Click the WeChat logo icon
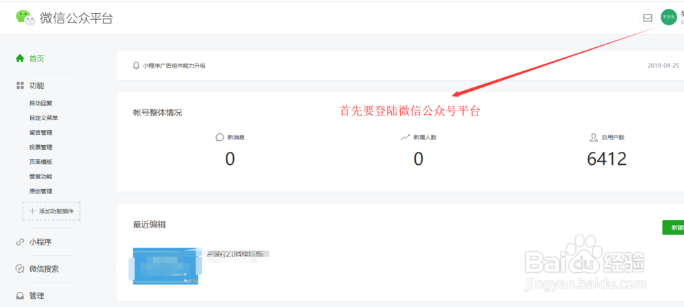 (x=25, y=18)
